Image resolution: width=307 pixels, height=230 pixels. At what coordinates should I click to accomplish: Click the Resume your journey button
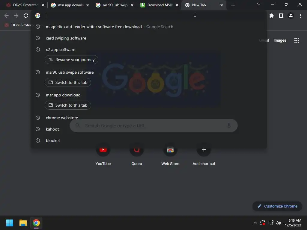click(71, 60)
